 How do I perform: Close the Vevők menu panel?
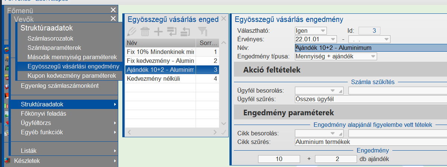(x=113, y=19)
